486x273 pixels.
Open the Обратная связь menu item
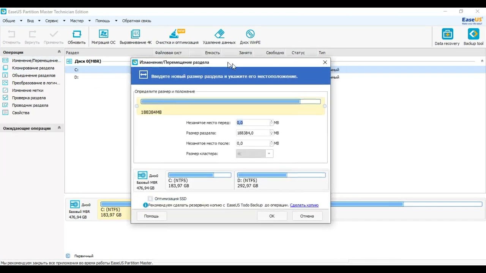tap(137, 21)
